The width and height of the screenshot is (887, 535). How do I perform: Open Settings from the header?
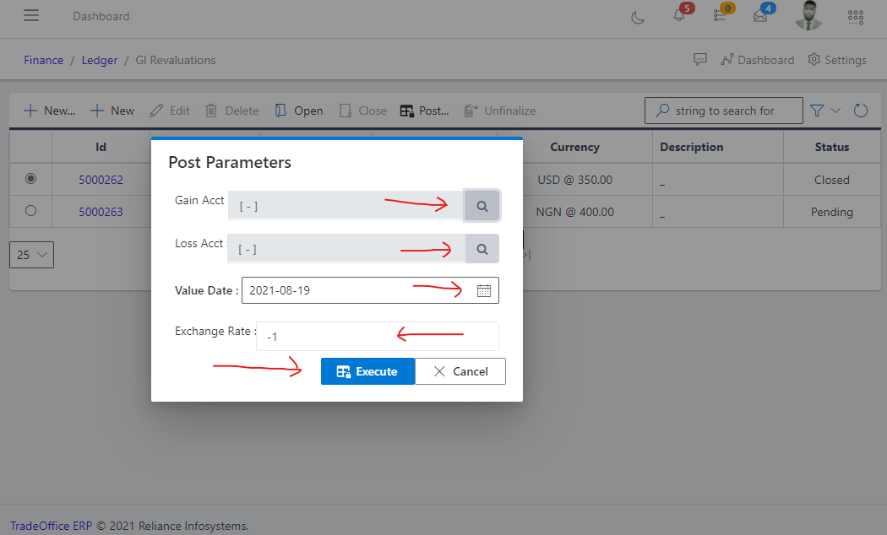coord(837,60)
